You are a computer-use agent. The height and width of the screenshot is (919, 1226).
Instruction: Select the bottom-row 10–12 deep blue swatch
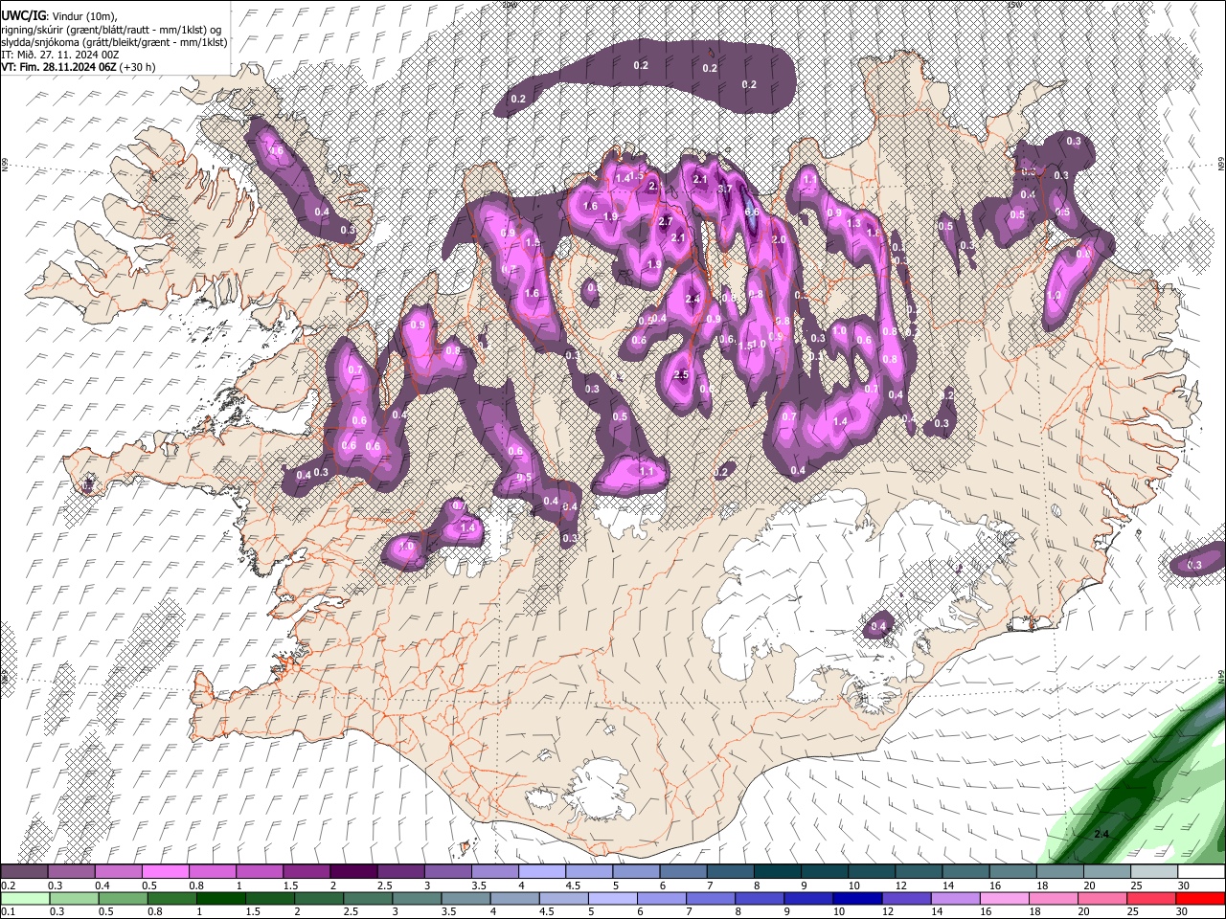858,898
